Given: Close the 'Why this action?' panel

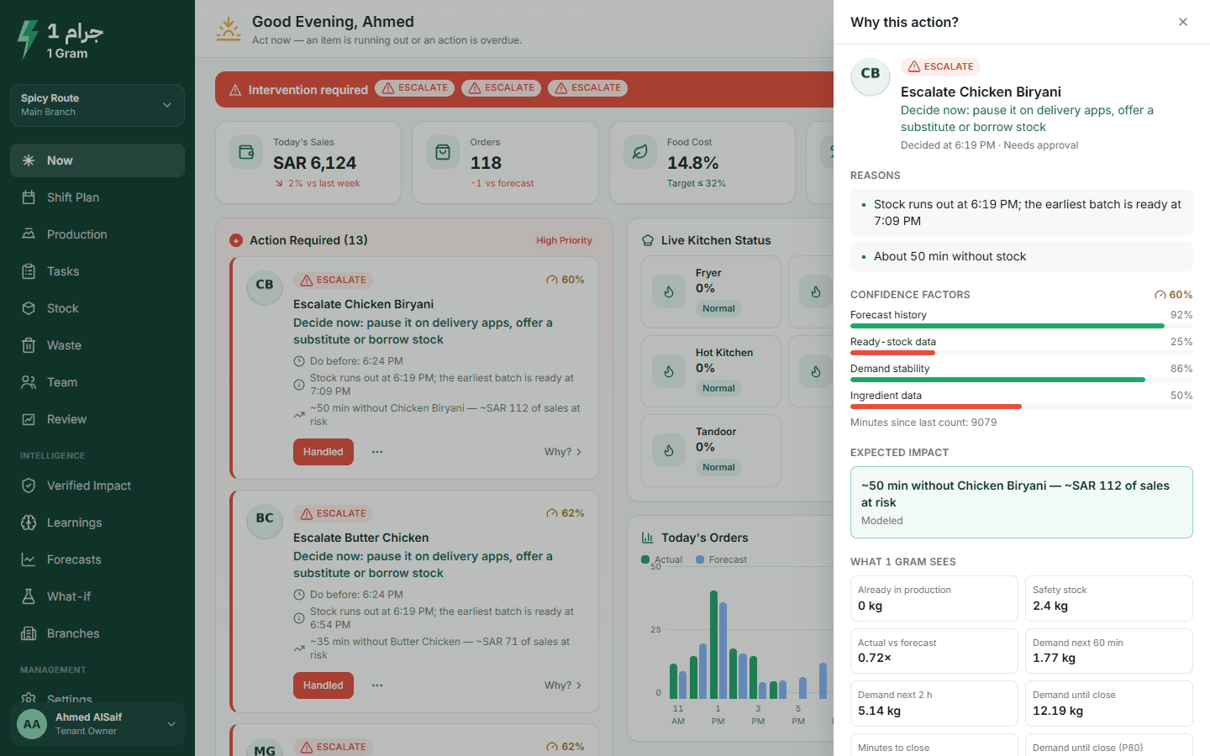Looking at the screenshot, I should pyautogui.click(x=1183, y=22).
